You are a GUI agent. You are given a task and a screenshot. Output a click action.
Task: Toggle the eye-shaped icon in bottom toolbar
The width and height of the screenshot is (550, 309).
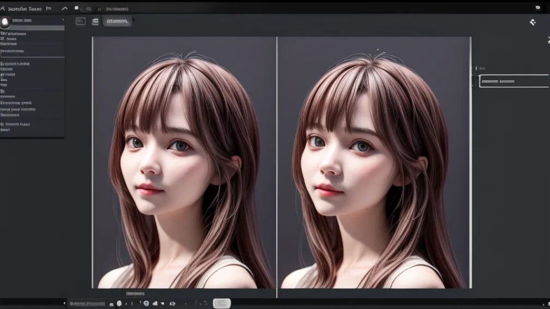coord(172,303)
